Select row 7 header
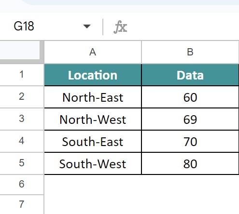Screen dimensions: 239x214 click(x=22, y=204)
